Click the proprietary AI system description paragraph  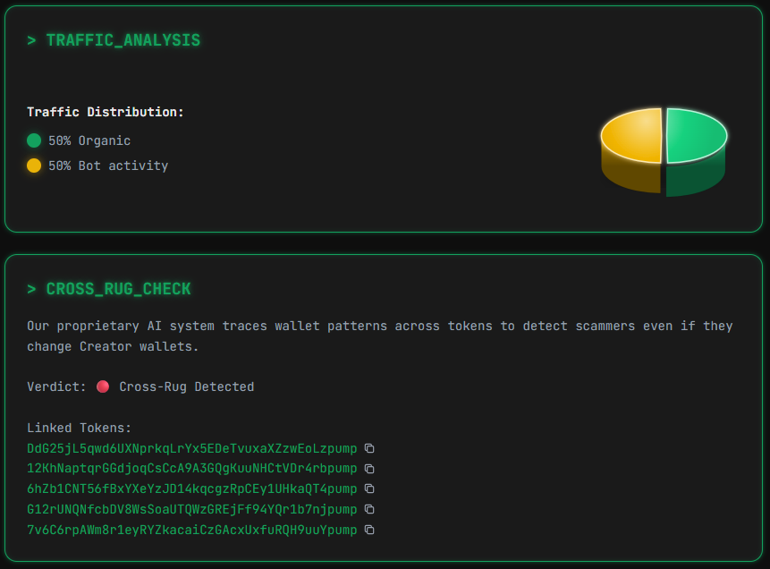point(379,336)
